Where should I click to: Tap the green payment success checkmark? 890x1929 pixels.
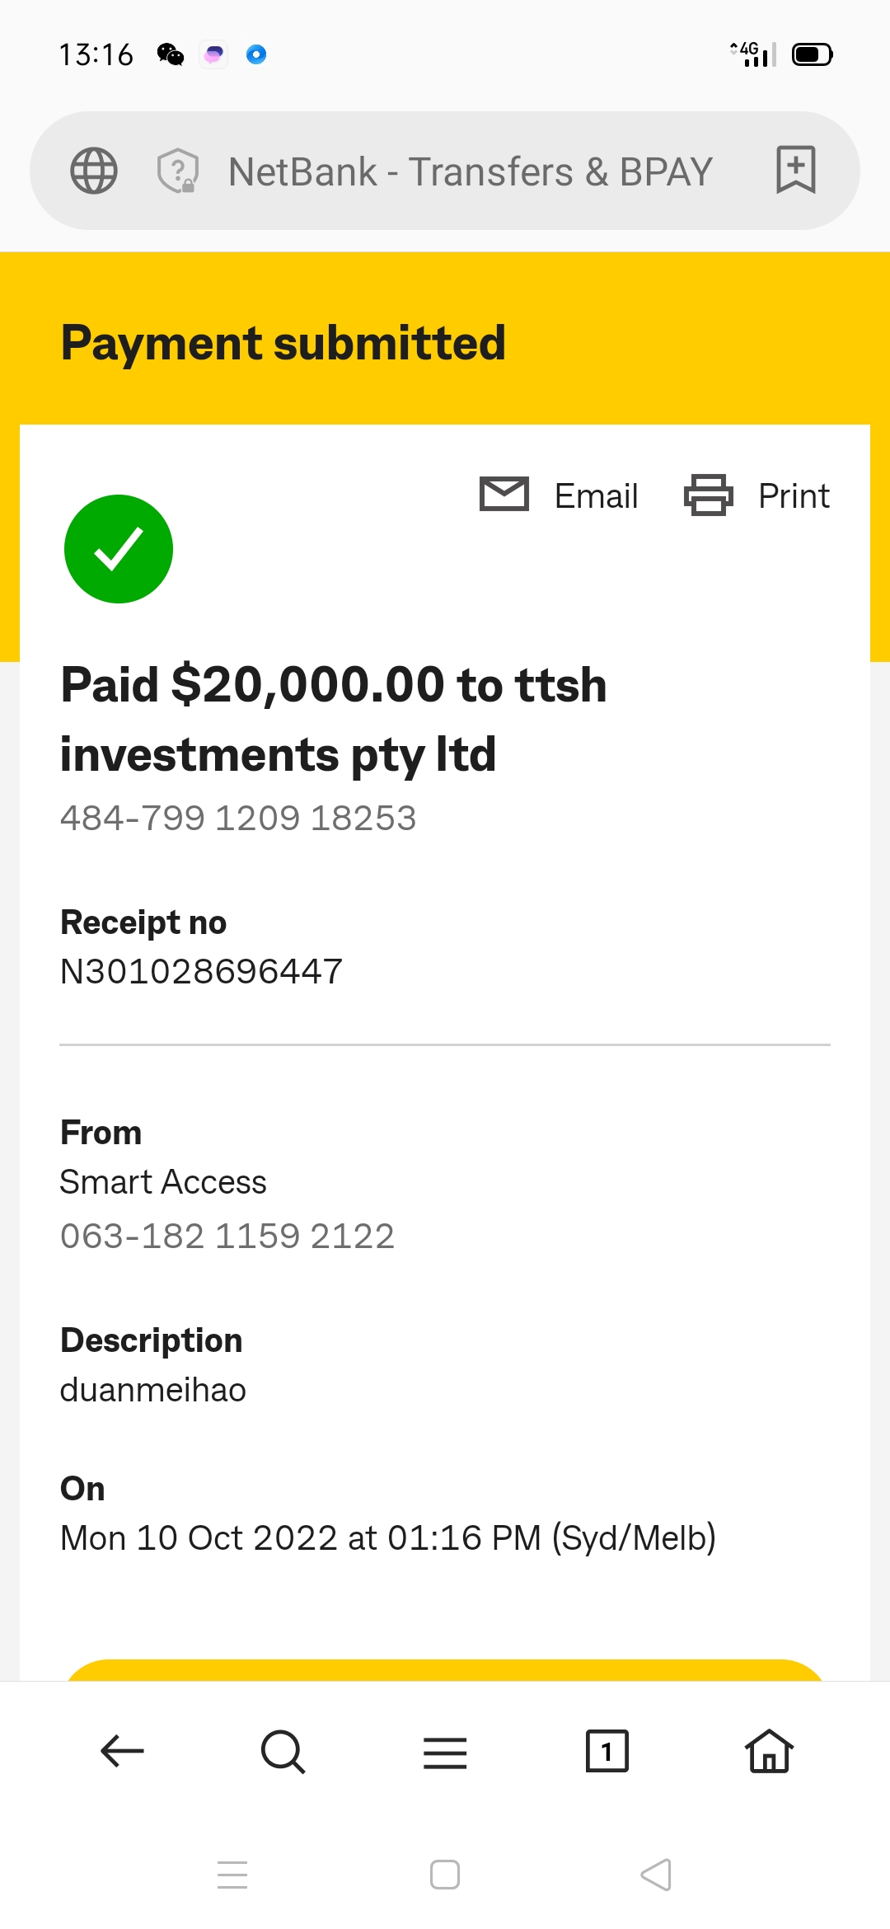pyautogui.click(x=119, y=549)
